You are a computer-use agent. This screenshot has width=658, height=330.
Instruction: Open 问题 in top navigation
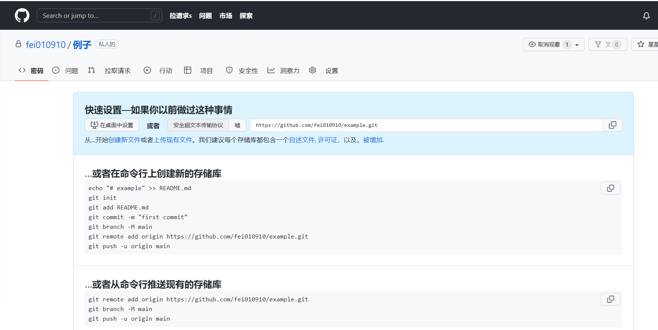click(205, 16)
